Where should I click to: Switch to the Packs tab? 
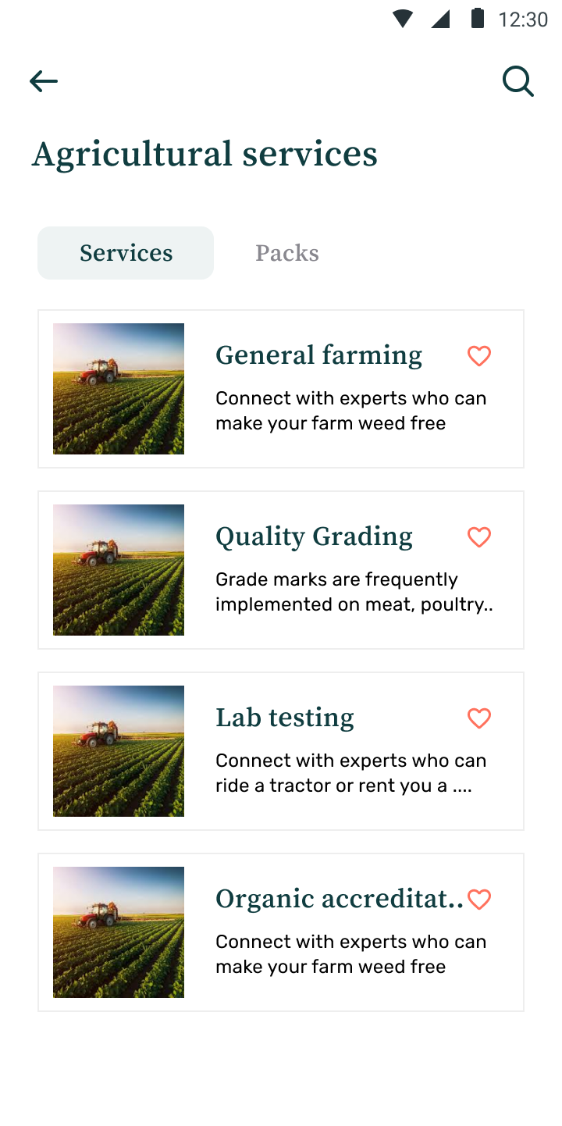click(x=287, y=253)
